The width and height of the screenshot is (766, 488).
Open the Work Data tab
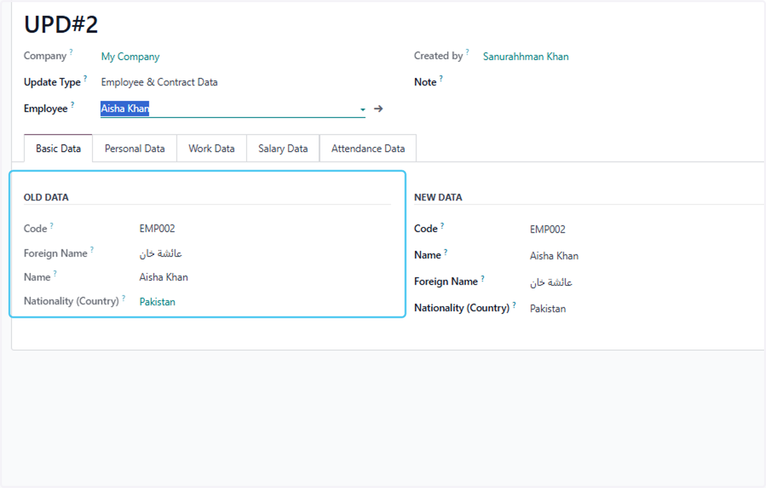[211, 149]
